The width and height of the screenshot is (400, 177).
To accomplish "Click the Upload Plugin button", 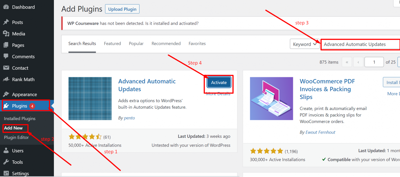I will [x=122, y=9].
